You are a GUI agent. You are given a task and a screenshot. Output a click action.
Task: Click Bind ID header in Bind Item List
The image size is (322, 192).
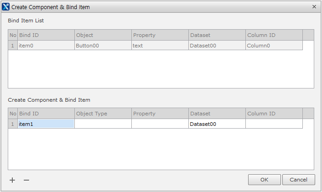click(x=46, y=35)
